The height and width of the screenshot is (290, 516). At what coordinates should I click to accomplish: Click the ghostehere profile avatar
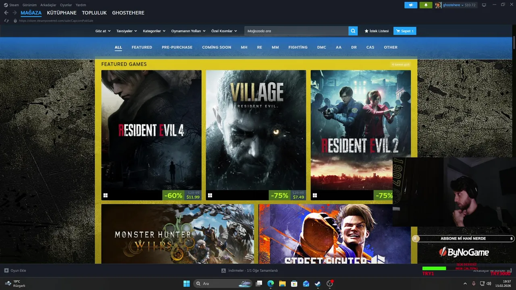[x=438, y=5]
